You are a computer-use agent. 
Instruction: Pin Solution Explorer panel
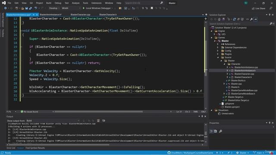pos(270,15)
